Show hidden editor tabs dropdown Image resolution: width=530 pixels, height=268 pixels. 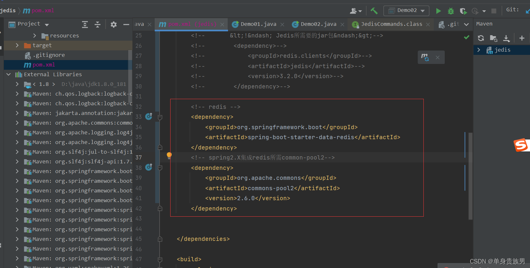click(x=466, y=24)
